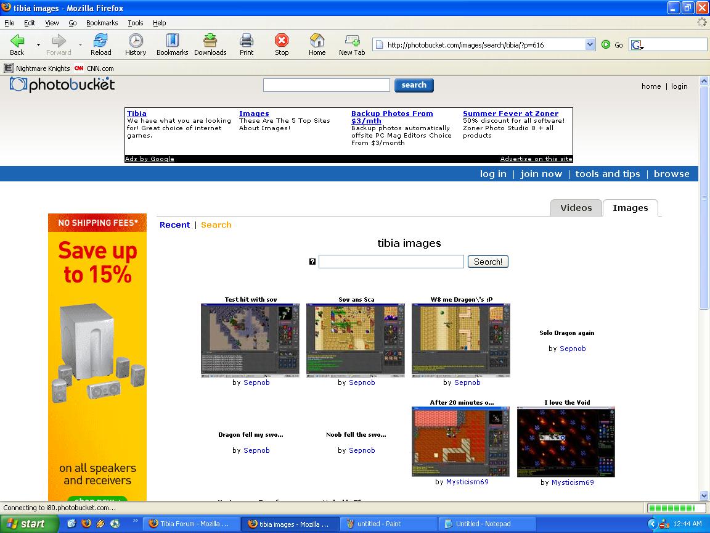Open the Downloads toolbar icon
Screen dimensions: 710x533
coord(210,41)
